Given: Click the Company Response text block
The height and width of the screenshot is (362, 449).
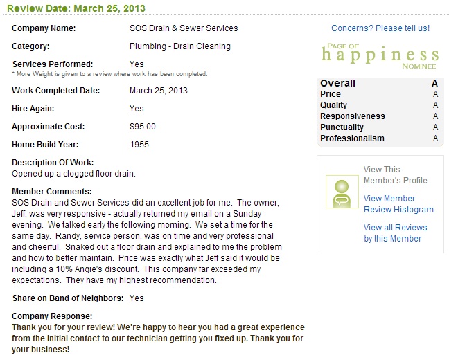Looking at the screenshot, I should point(158,338).
